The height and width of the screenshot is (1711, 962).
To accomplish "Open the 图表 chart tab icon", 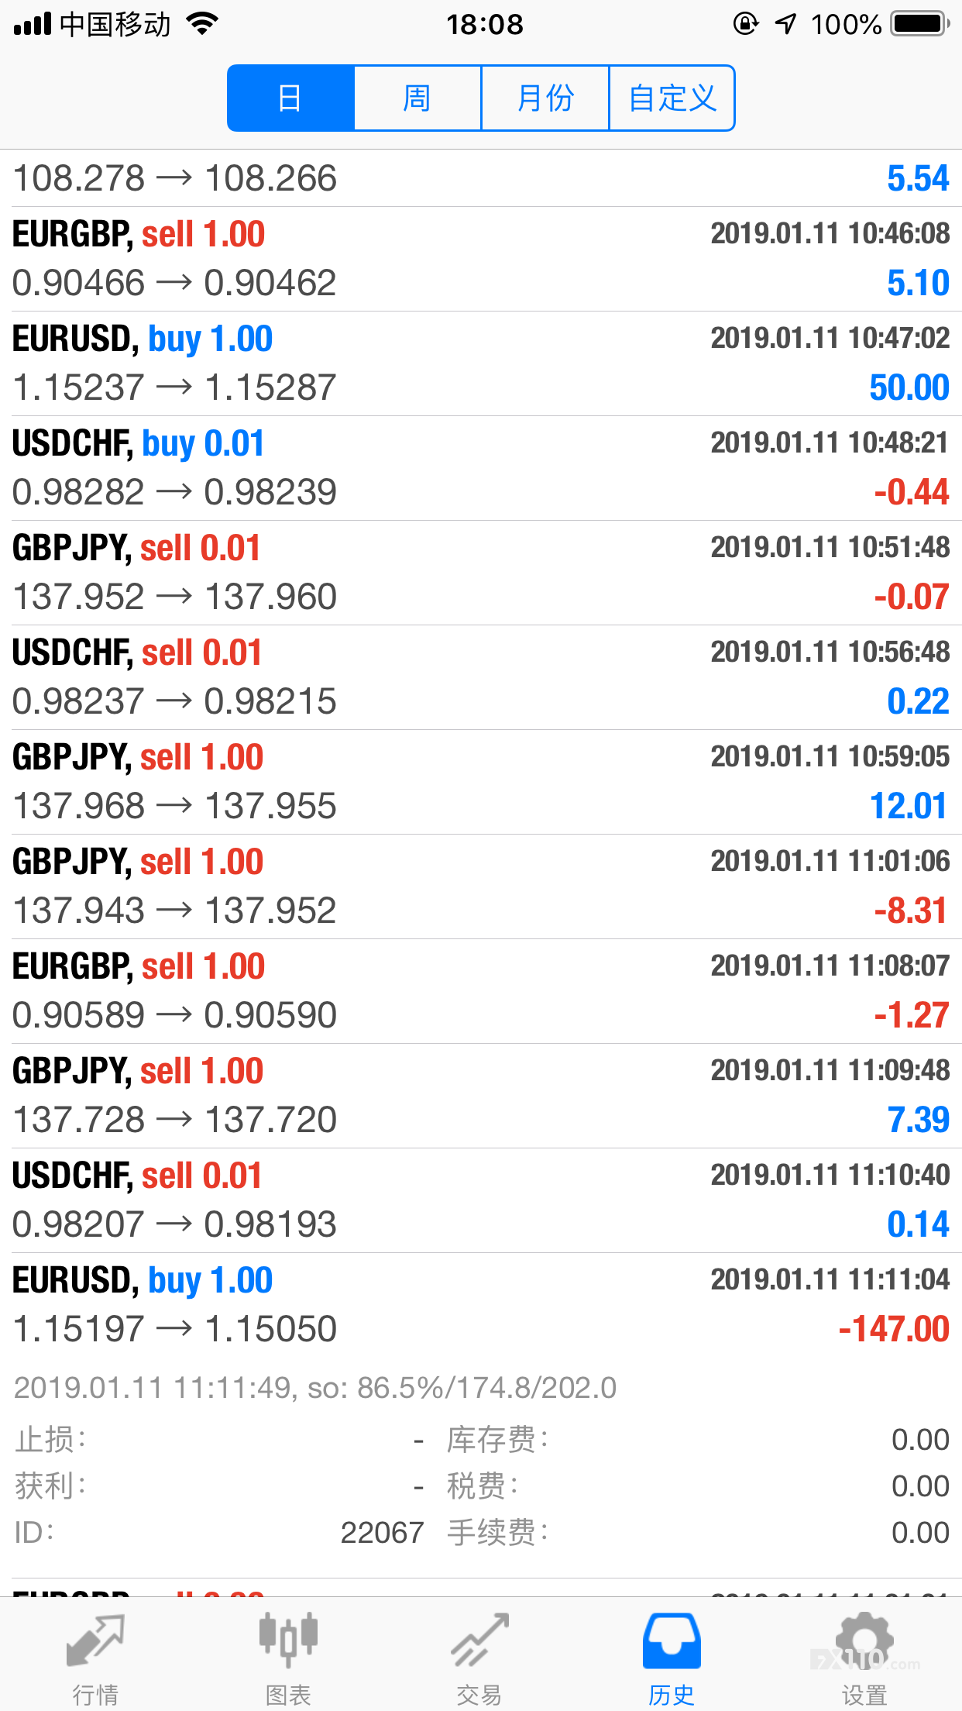I will point(288,1639).
